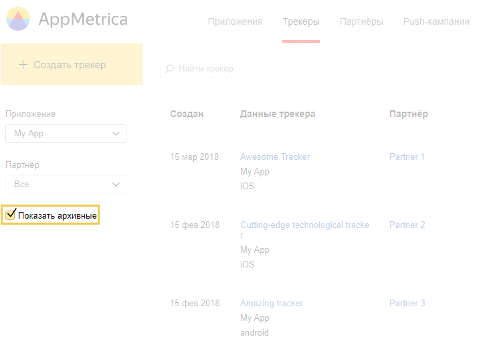Expand the Партнёр dropdown showing Все
This screenshot has width=485, height=343.
pos(66,185)
